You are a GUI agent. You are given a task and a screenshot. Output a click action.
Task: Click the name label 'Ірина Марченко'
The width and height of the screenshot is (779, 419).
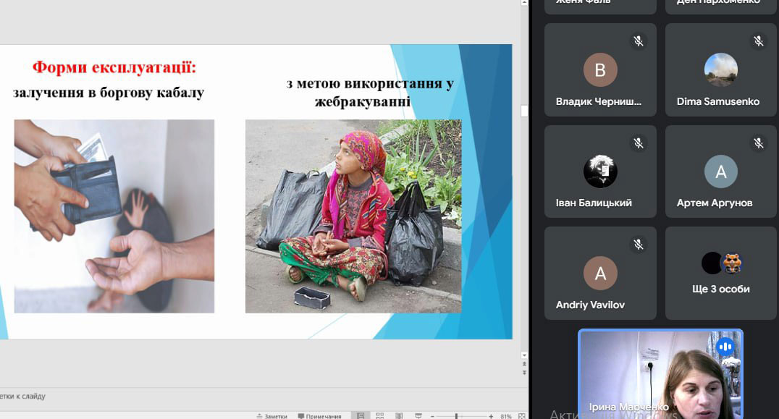[629, 407]
